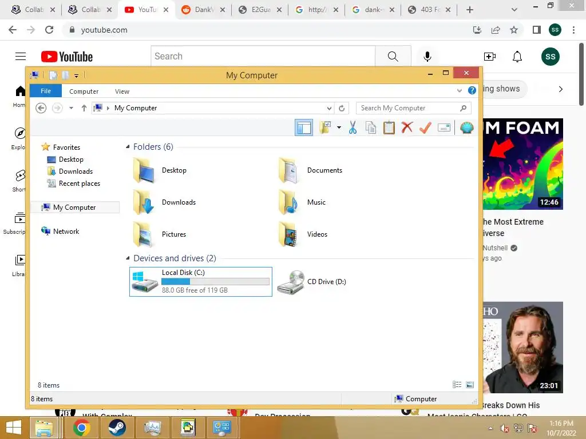Open recent locations dropdown arrow
This screenshot has height=439, width=586.
71,108
